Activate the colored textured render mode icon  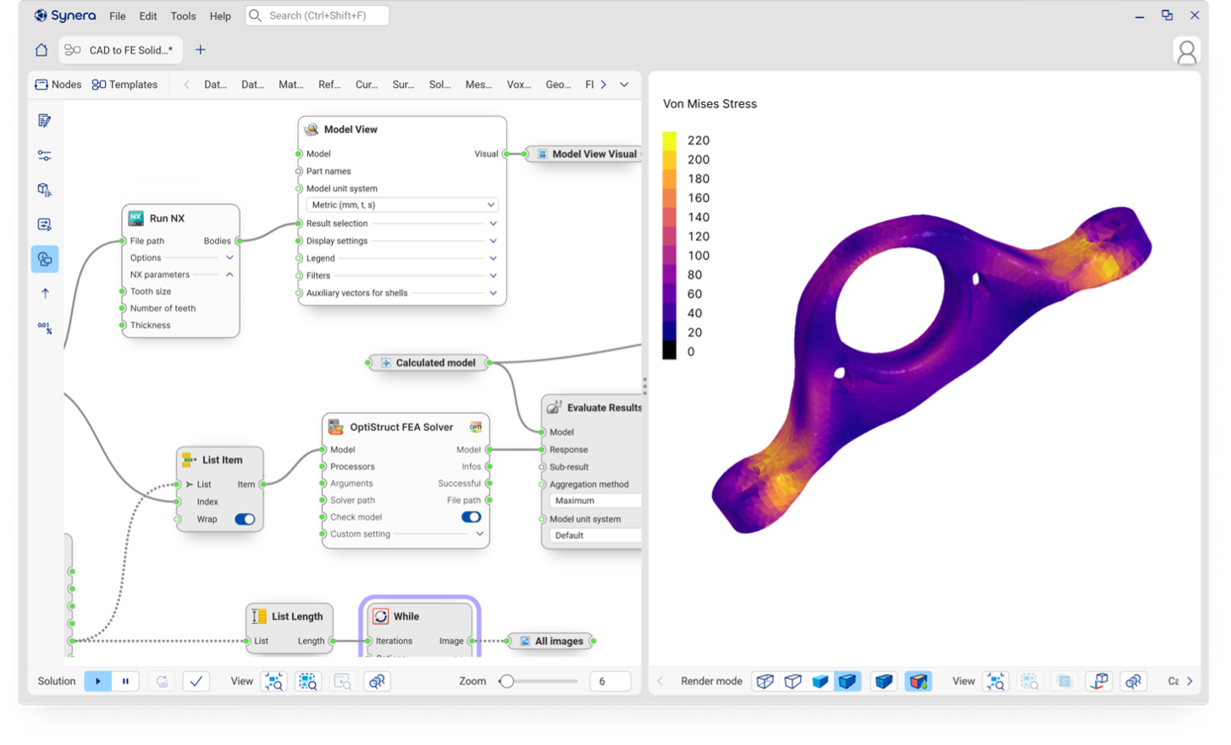[919, 681]
